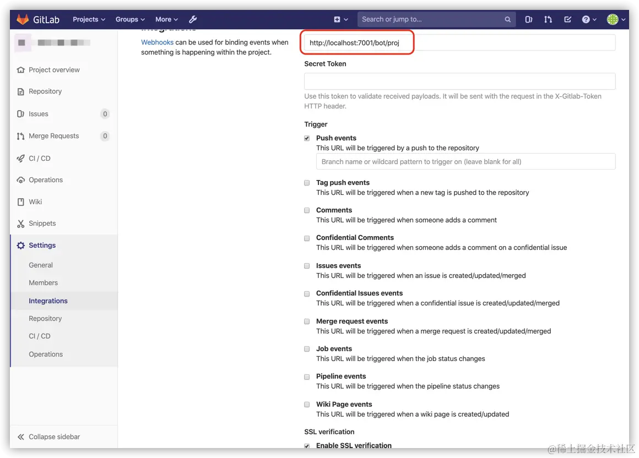
Task: Expand the plus menu chevron
Action: click(x=346, y=19)
